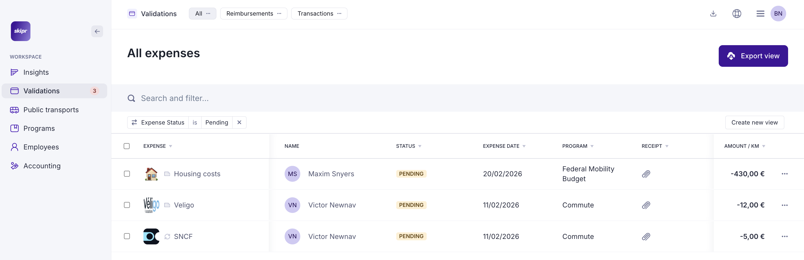The image size is (804, 260).
Task: Remove the Expense Status Pending filter
Action: 239,123
